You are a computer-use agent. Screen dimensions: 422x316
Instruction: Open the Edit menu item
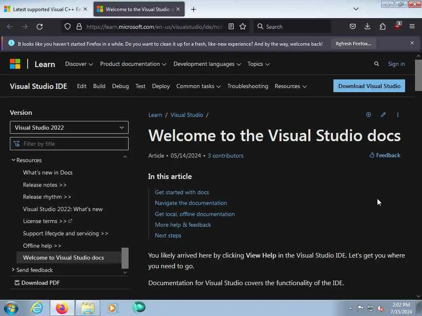tap(82, 86)
